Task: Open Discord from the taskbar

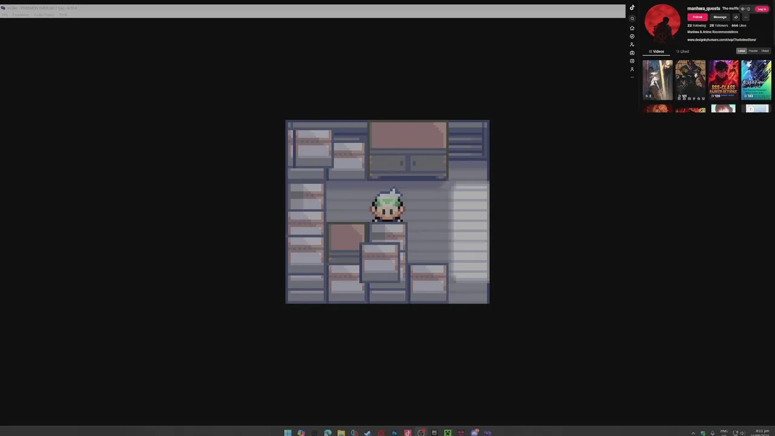Action: (x=475, y=433)
